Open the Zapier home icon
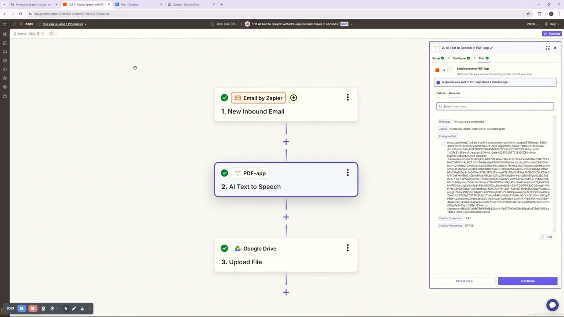The width and height of the screenshot is (564, 317). coord(5,24)
